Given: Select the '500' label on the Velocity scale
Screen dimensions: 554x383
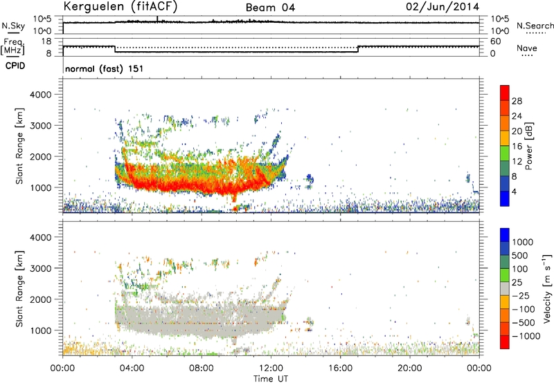Looking at the screenshot, I should (521, 255).
